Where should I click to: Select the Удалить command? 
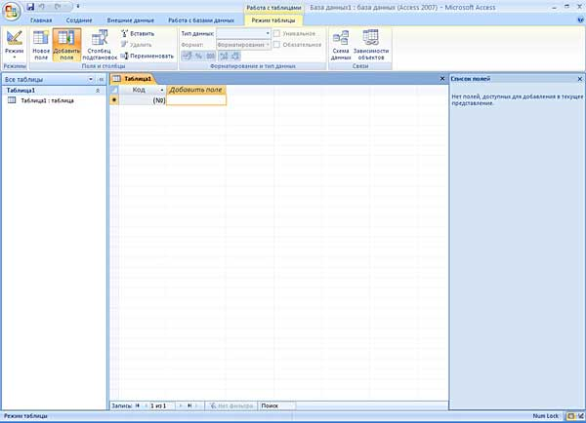click(137, 45)
